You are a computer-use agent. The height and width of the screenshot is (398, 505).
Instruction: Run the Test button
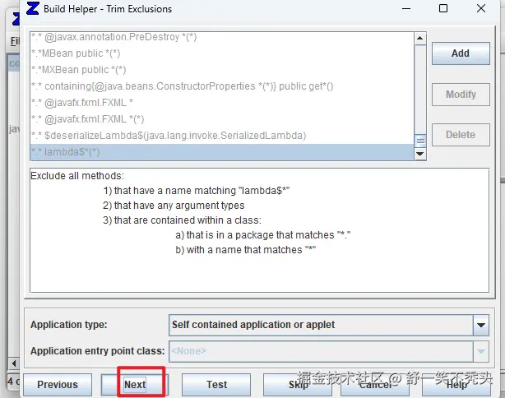click(x=216, y=385)
